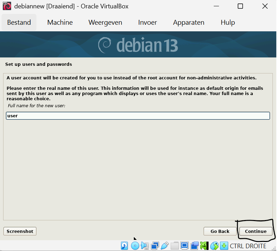Click the keyboard capture green arrow icon
The height and width of the screenshot is (251, 277).
pos(224,246)
